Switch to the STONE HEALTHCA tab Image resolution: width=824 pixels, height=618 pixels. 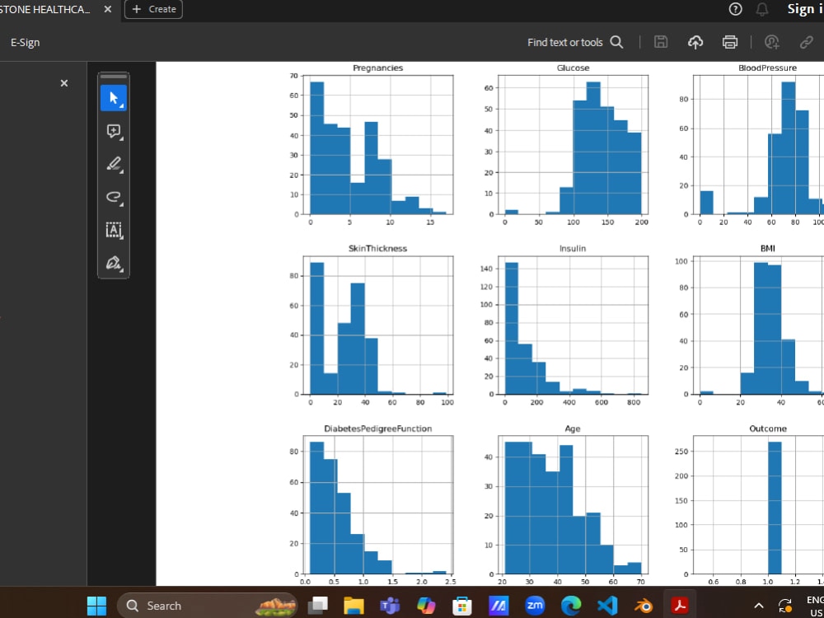click(x=44, y=9)
